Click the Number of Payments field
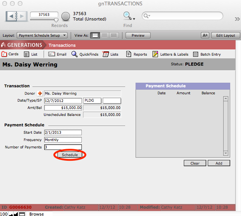 [x=63, y=147]
